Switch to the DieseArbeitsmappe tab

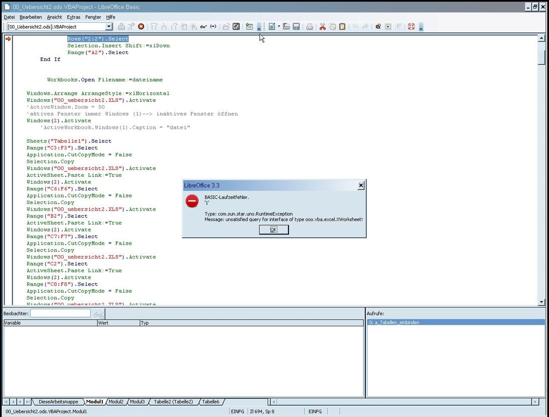[x=59, y=401]
